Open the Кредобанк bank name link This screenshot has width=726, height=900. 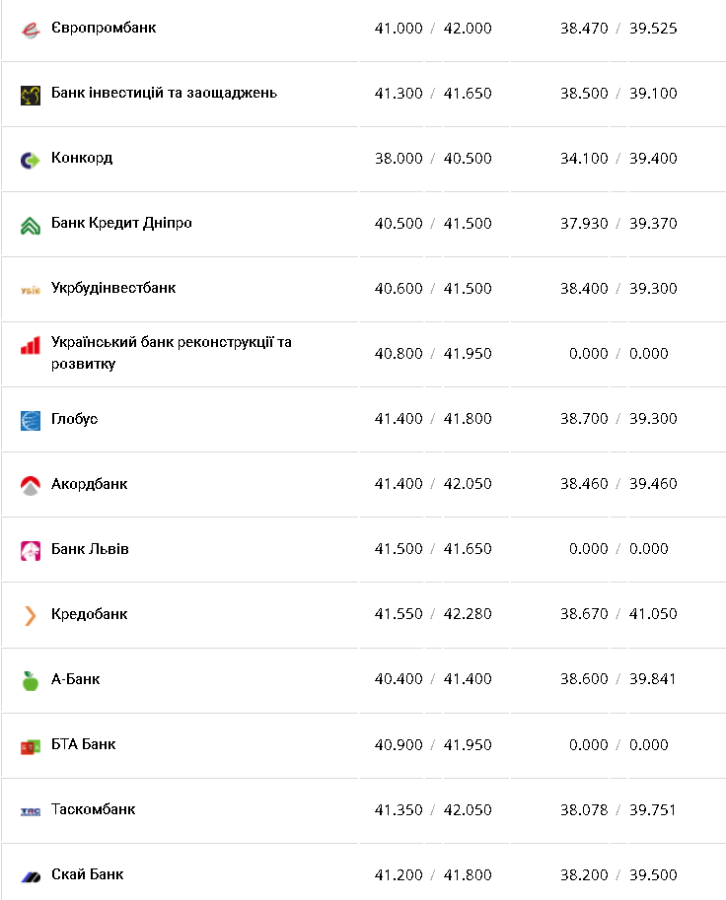point(89,614)
